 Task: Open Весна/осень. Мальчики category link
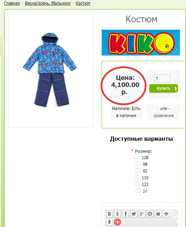(48, 3)
